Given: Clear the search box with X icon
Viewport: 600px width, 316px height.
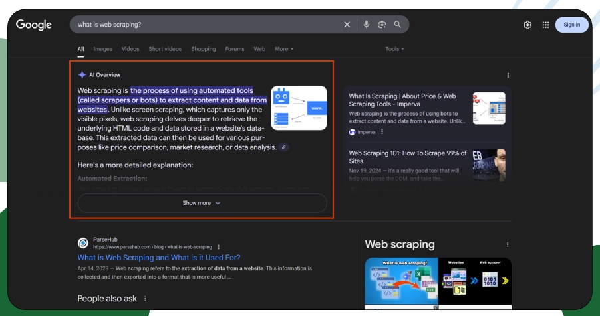Looking at the screenshot, I should [x=347, y=25].
